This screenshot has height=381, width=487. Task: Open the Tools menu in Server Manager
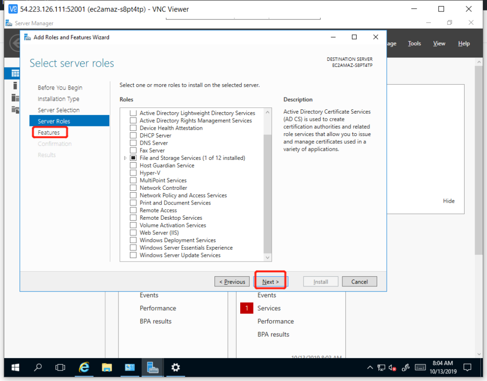coord(414,43)
